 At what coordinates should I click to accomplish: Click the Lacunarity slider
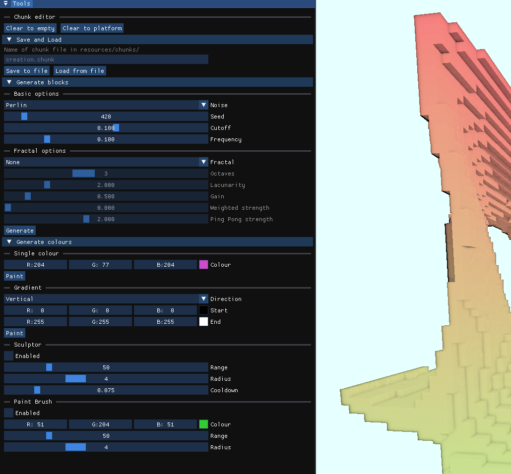(x=106, y=185)
